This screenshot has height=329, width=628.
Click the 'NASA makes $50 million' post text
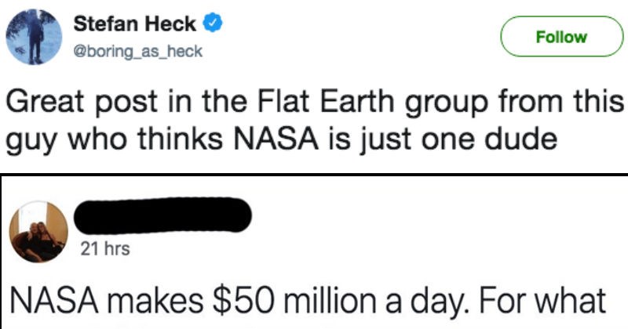308,301
